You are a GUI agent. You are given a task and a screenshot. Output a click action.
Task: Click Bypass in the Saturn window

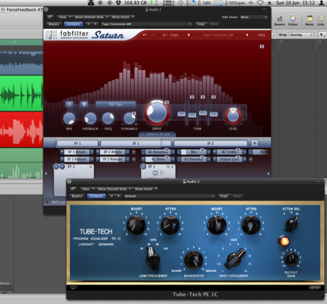(54, 24)
